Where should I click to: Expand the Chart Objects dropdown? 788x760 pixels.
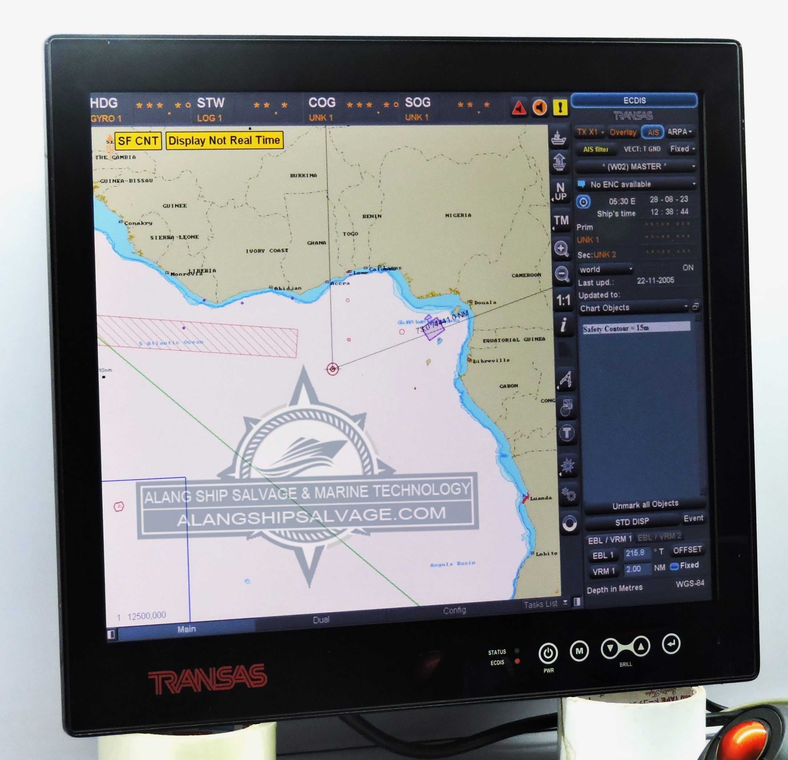[x=634, y=308]
